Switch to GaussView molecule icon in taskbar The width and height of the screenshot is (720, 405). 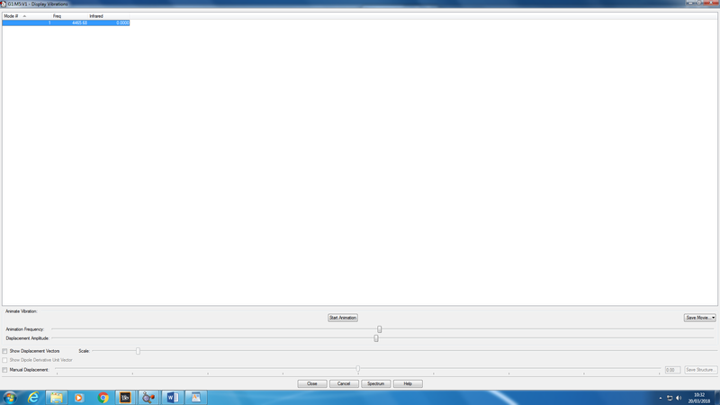click(x=148, y=398)
